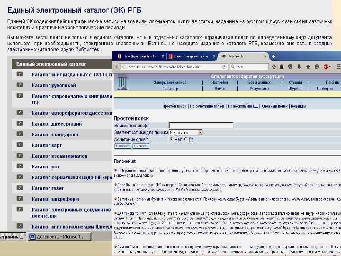
Task: Click the Pocket shield icon in the browser toolbar
Action: tap(290, 67)
